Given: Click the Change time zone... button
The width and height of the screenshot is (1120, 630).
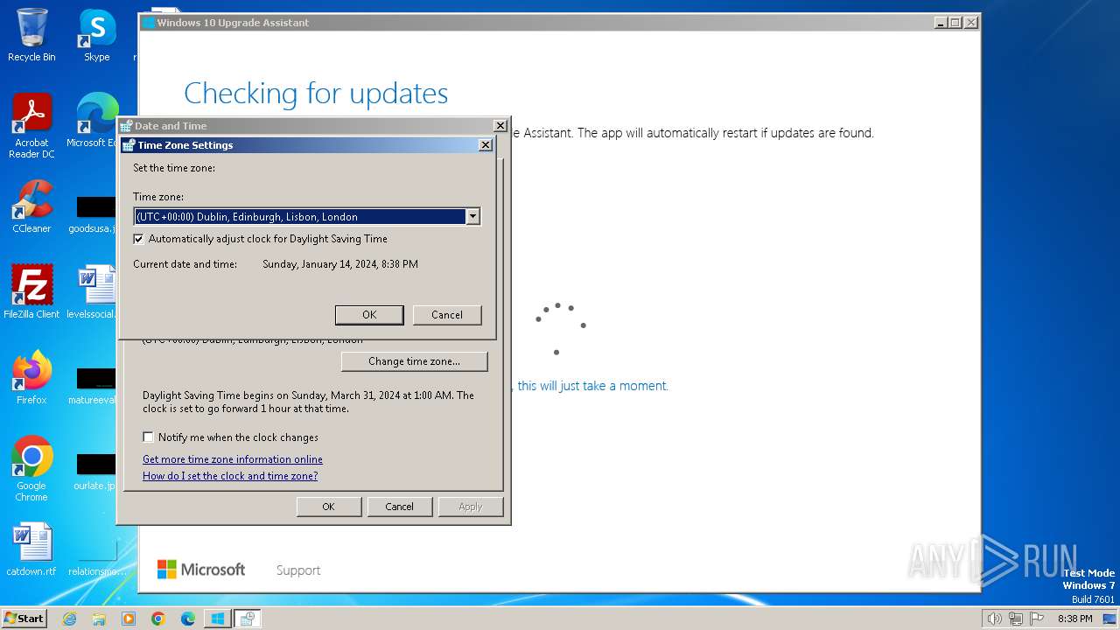Looking at the screenshot, I should click(414, 361).
